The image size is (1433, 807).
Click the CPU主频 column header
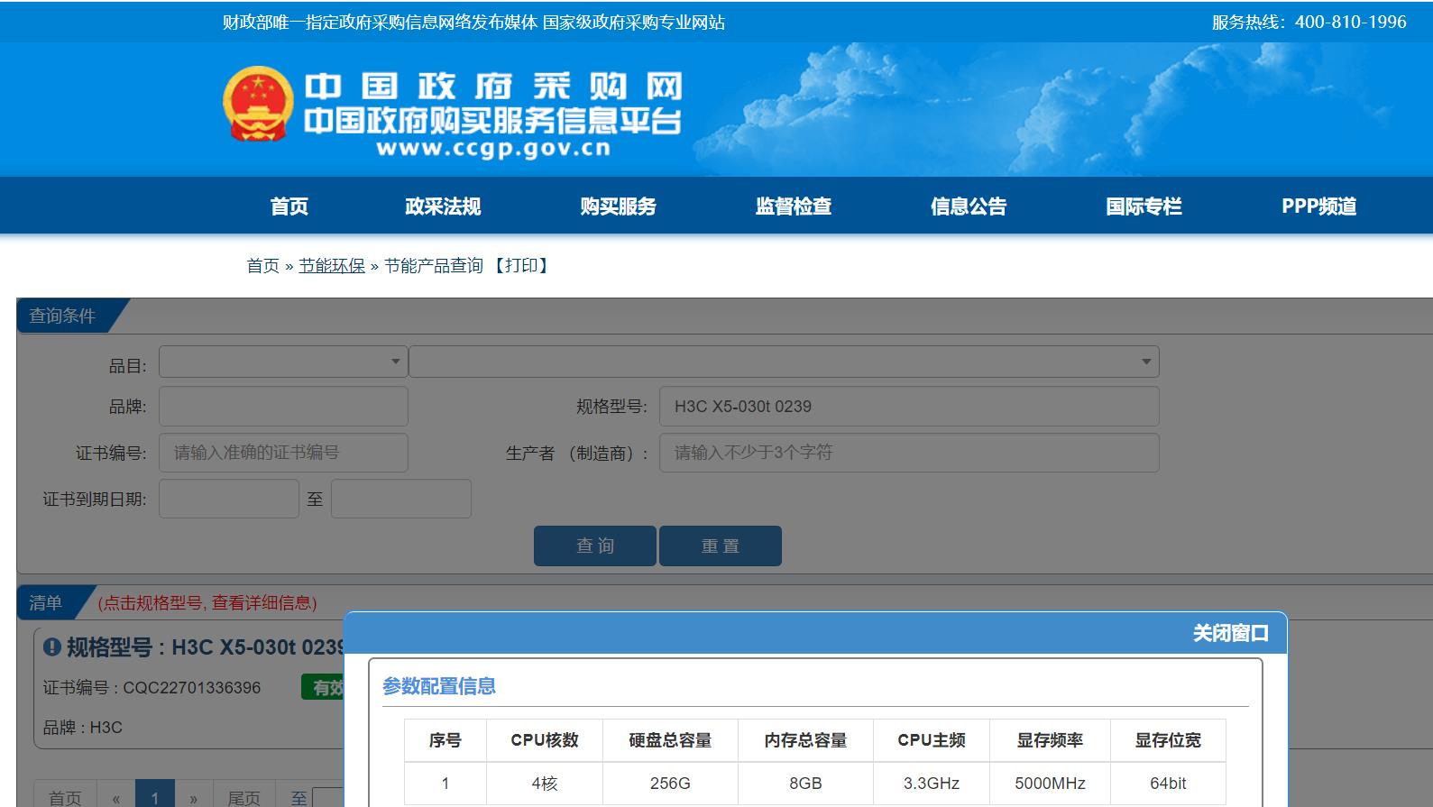click(x=932, y=740)
